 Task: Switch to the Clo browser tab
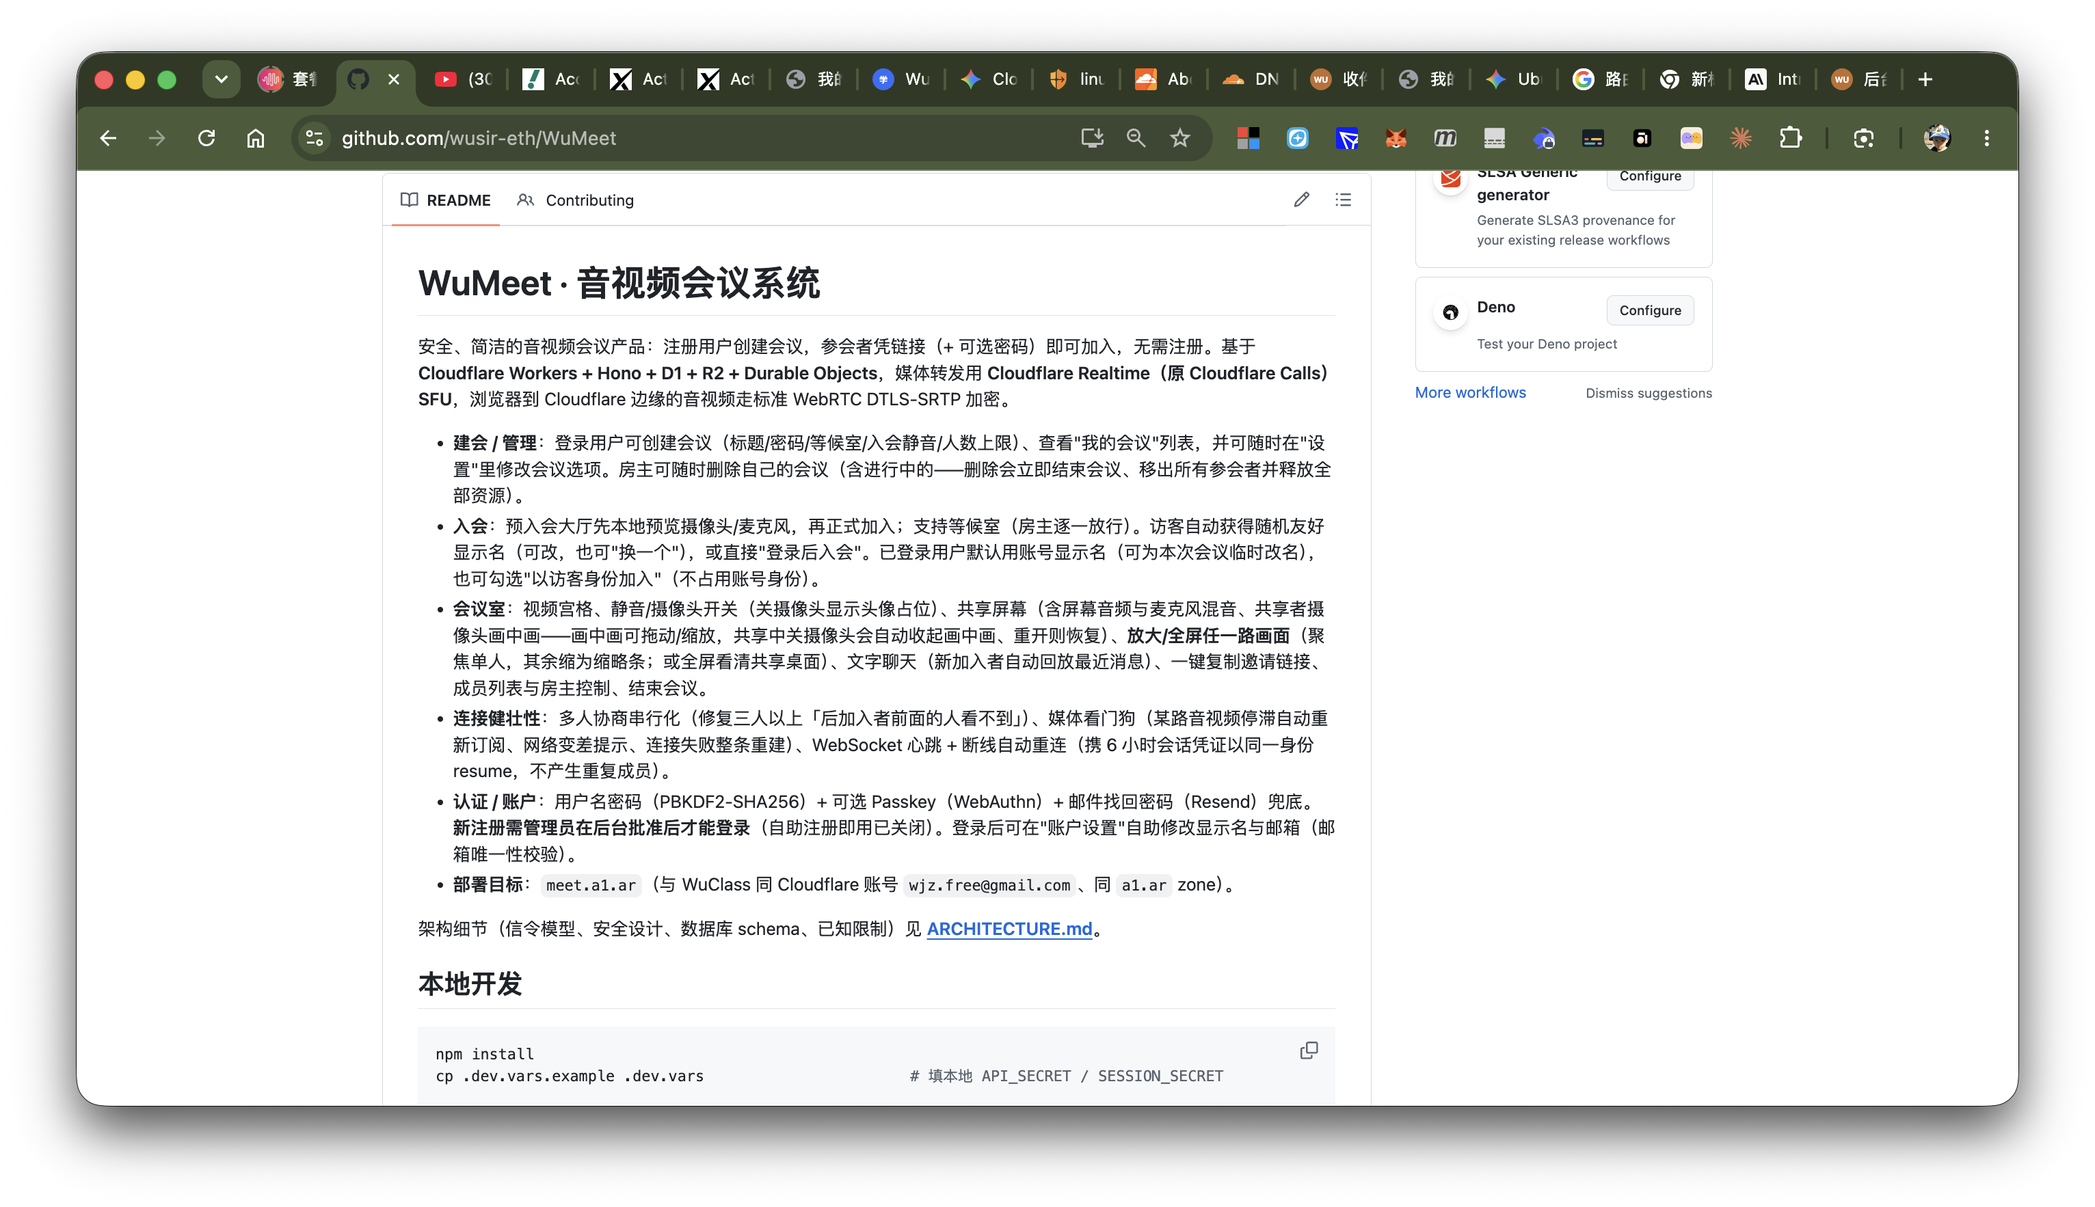click(x=988, y=79)
